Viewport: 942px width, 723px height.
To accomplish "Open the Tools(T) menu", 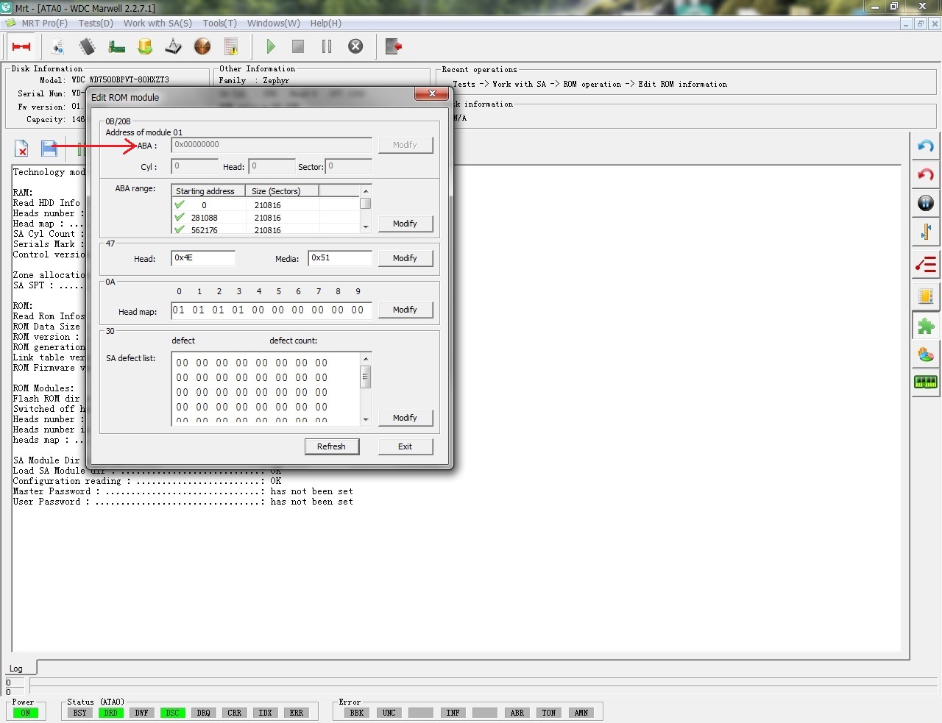I will pyautogui.click(x=220, y=23).
